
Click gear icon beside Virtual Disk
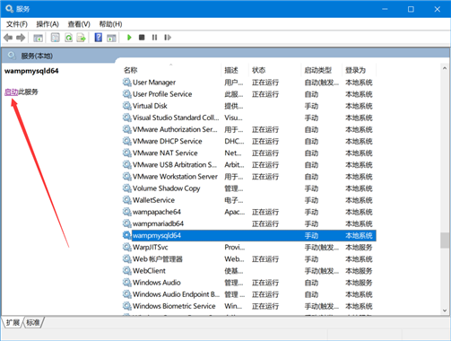point(127,106)
